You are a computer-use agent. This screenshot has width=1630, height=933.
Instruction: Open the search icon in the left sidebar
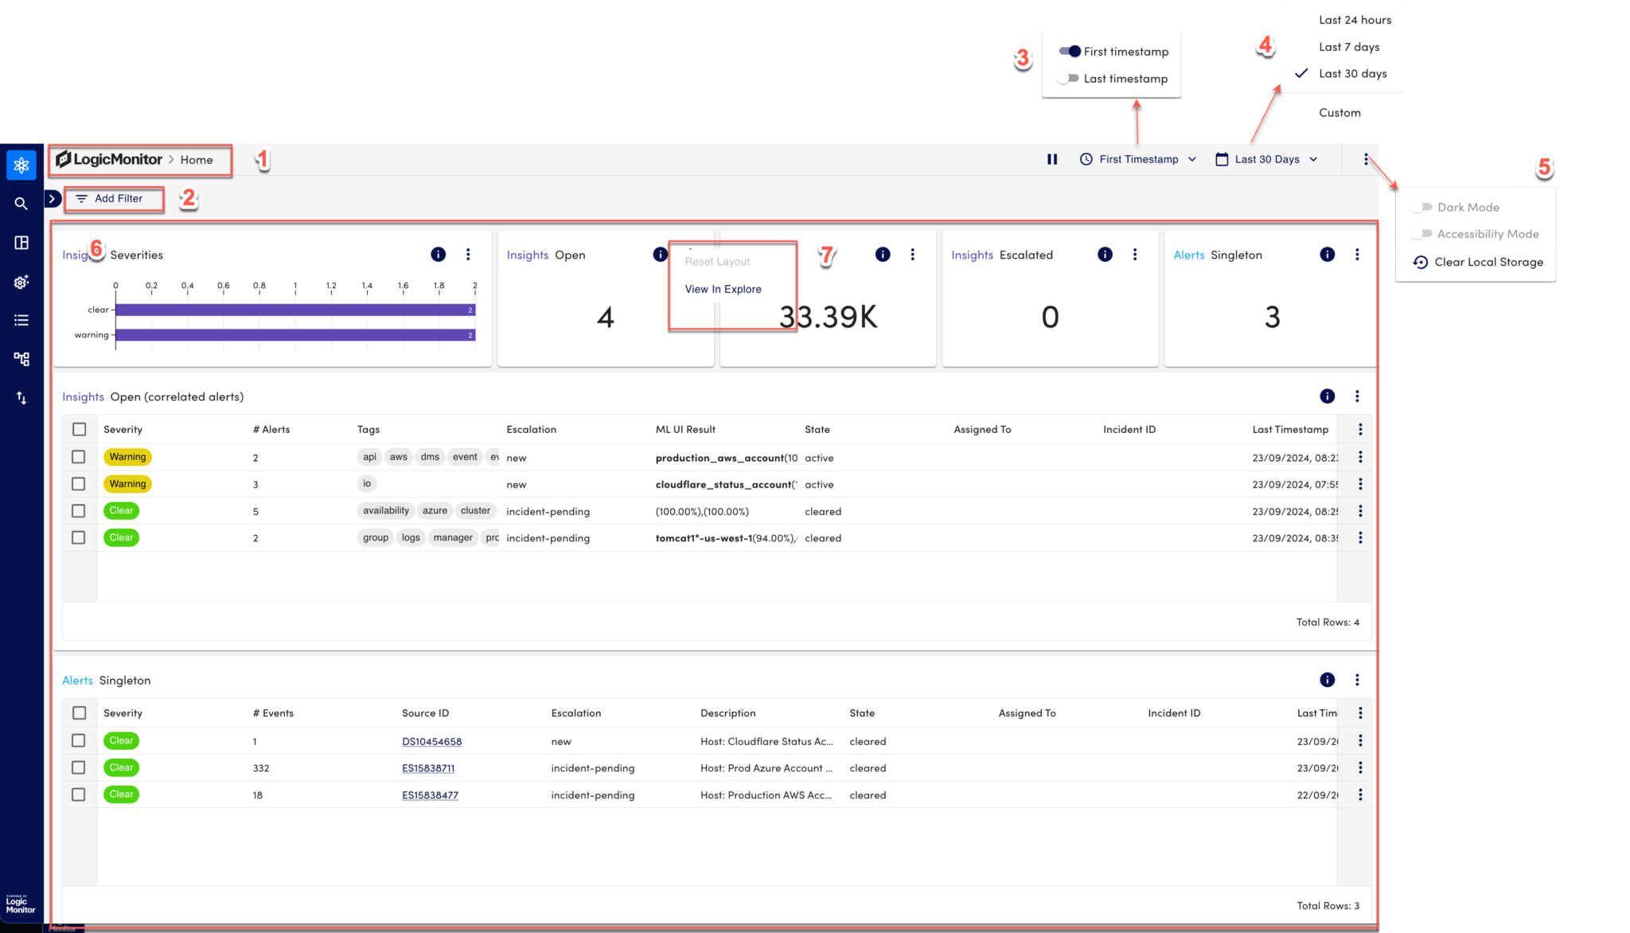(x=21, y=203)
